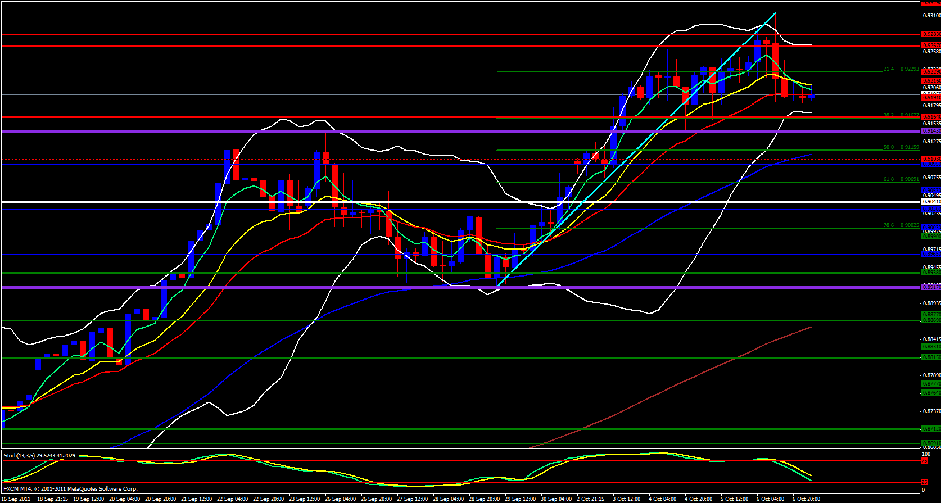Viewport: 941px width, 503px height.
Task: Click the 0.89380 green support price tag
Action: click(x=931, y=273)
